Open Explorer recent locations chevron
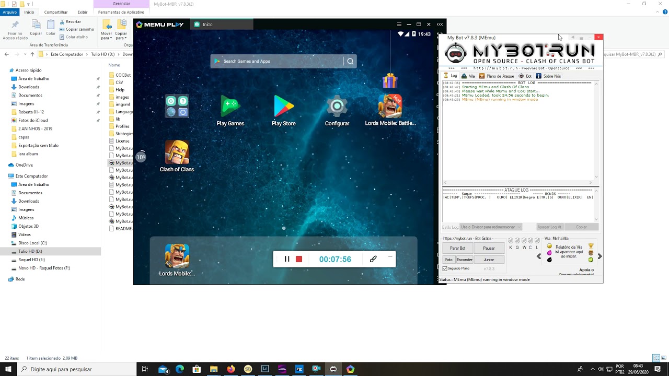The image size is (669, 376). click(x=25, y=54)
